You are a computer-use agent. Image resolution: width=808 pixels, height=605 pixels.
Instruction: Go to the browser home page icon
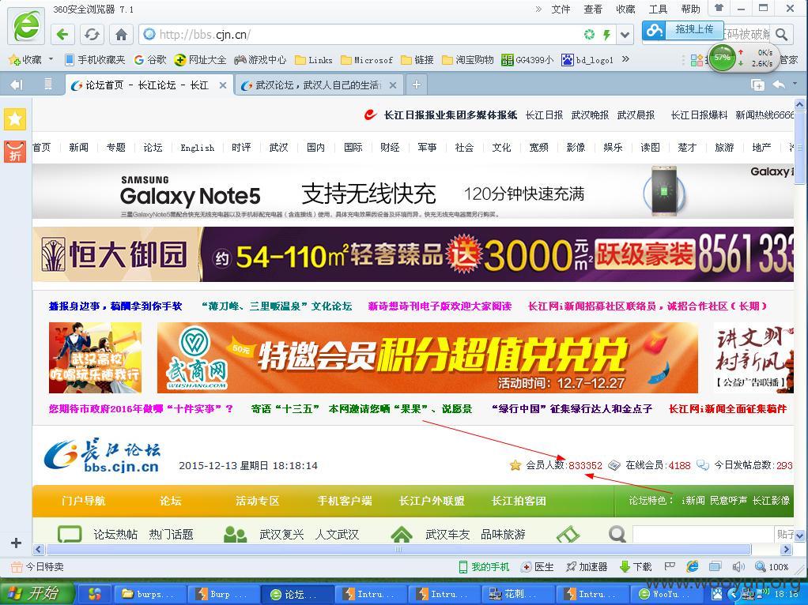[x=121, y=35]
